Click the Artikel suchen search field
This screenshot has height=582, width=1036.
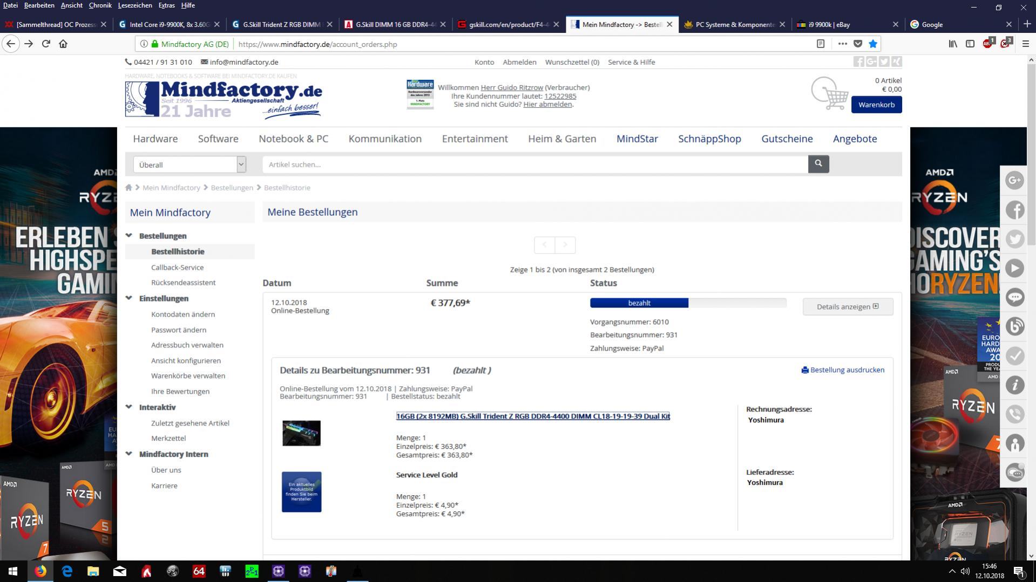[x=535, y=165]
